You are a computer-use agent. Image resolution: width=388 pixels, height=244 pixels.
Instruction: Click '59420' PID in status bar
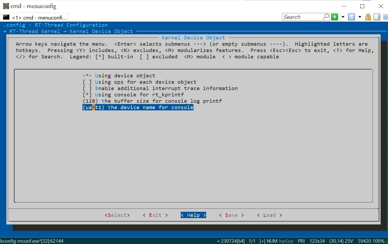364,241
